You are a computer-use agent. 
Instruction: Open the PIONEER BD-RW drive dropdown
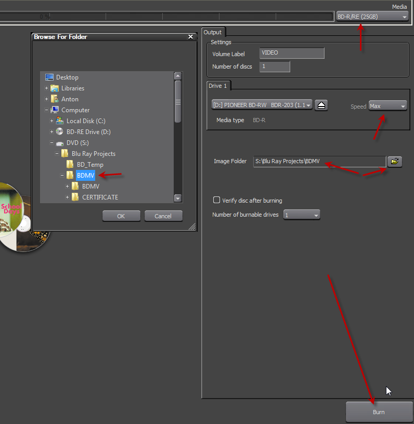(262, 105)
